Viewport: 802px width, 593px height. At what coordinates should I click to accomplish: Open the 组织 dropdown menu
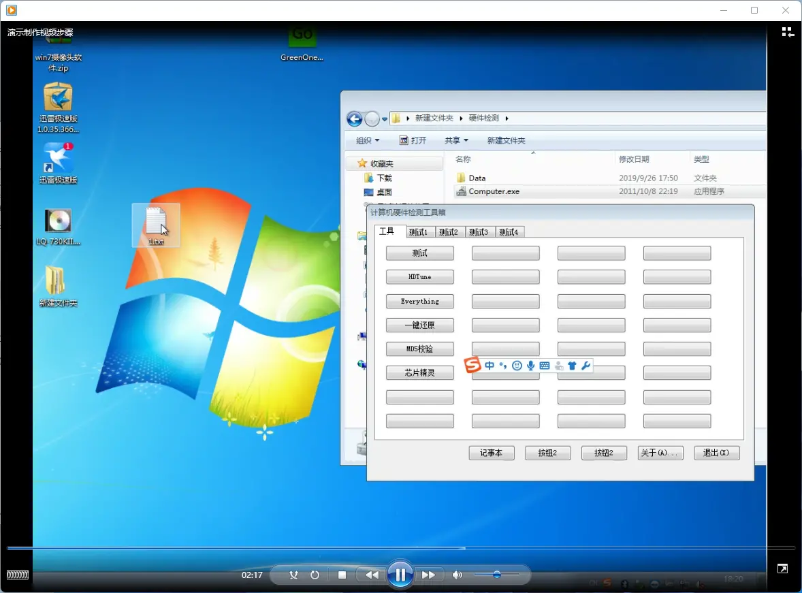[x=368, y=140]
